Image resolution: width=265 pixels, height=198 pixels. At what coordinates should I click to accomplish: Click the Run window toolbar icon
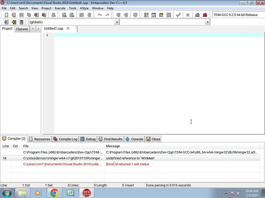(x=154, y=15)
